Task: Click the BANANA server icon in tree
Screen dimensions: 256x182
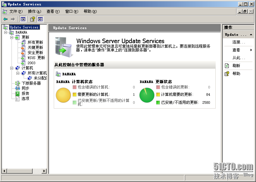Action: point(12,33)
